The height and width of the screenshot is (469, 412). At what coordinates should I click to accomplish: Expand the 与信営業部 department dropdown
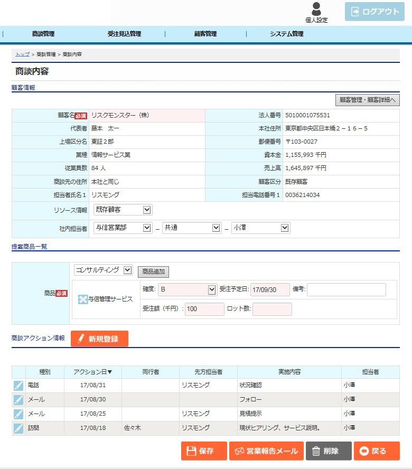click(x=123, y=228)
